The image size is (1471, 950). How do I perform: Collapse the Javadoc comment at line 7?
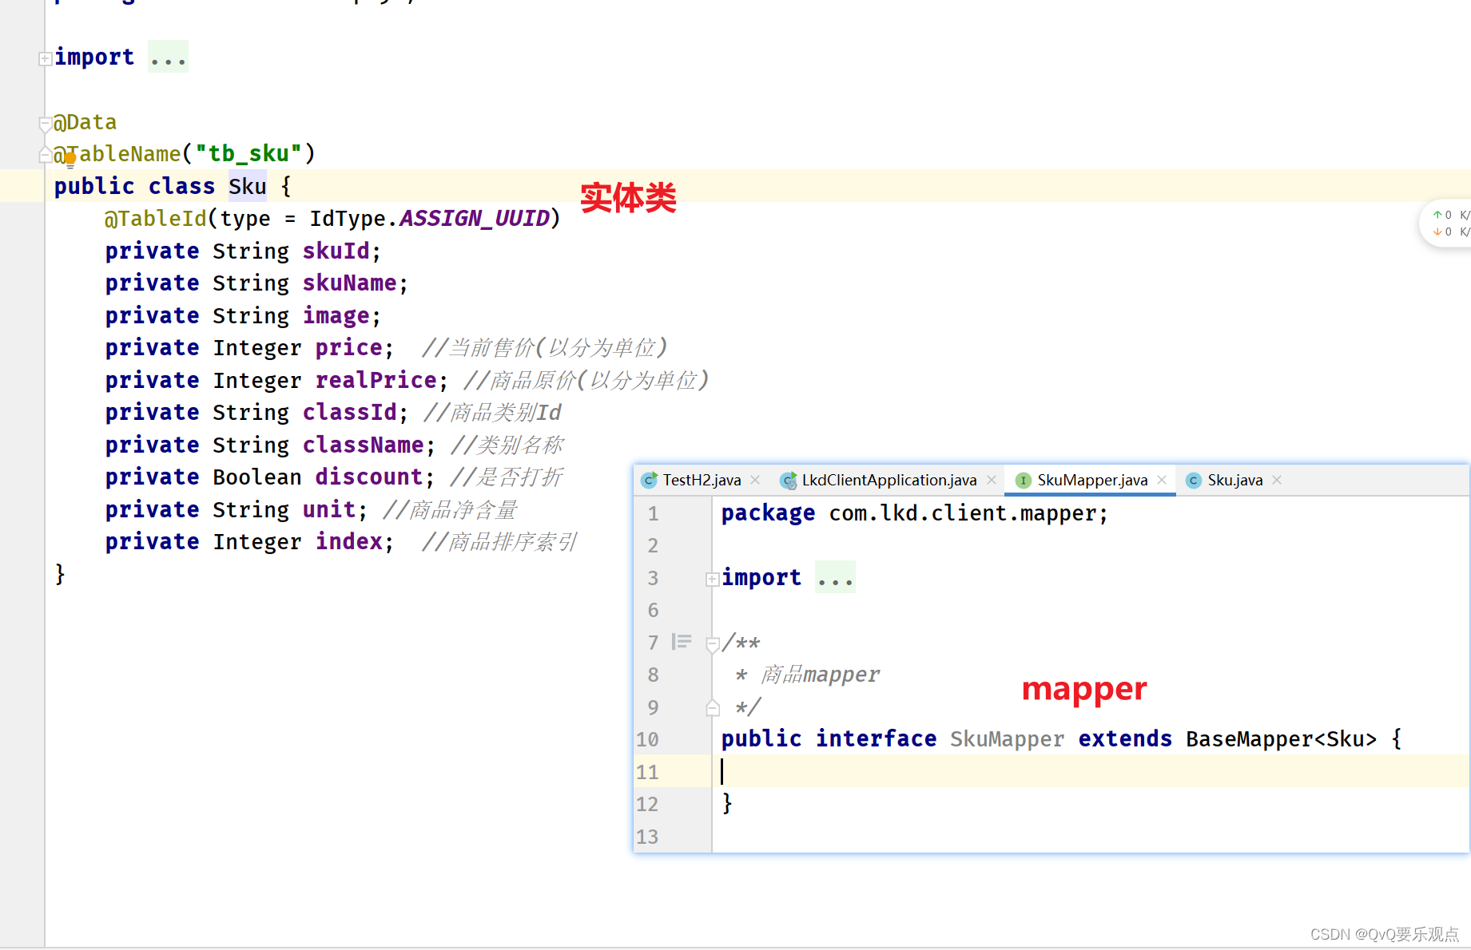(713, 644)
